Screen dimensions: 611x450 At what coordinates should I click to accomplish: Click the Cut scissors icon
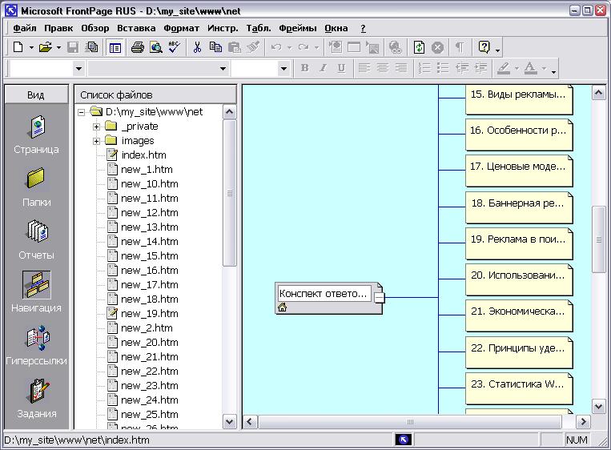[197, 47]
